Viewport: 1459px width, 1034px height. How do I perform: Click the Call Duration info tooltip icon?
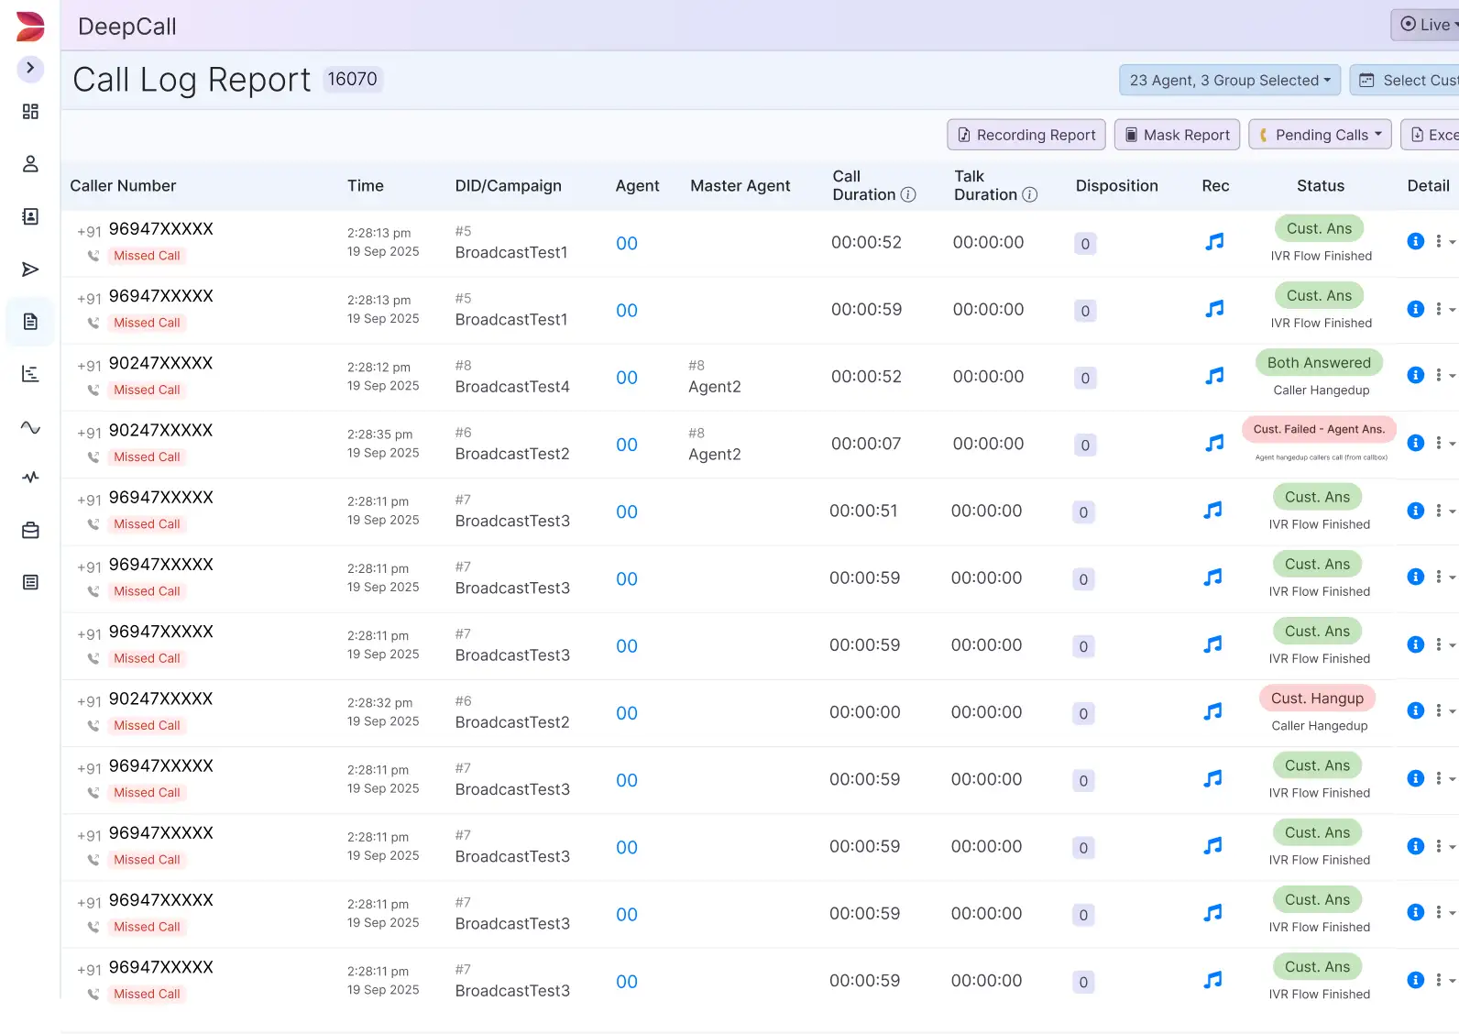908,194
